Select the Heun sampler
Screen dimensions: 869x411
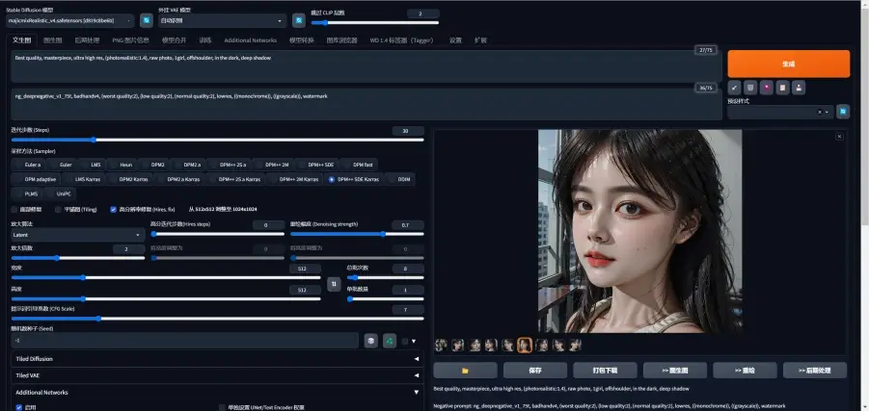pyautogui.click(x=122, y=165)
